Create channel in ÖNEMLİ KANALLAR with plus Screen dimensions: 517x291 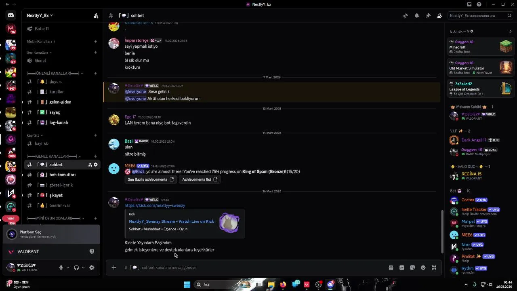coord(96,73)
